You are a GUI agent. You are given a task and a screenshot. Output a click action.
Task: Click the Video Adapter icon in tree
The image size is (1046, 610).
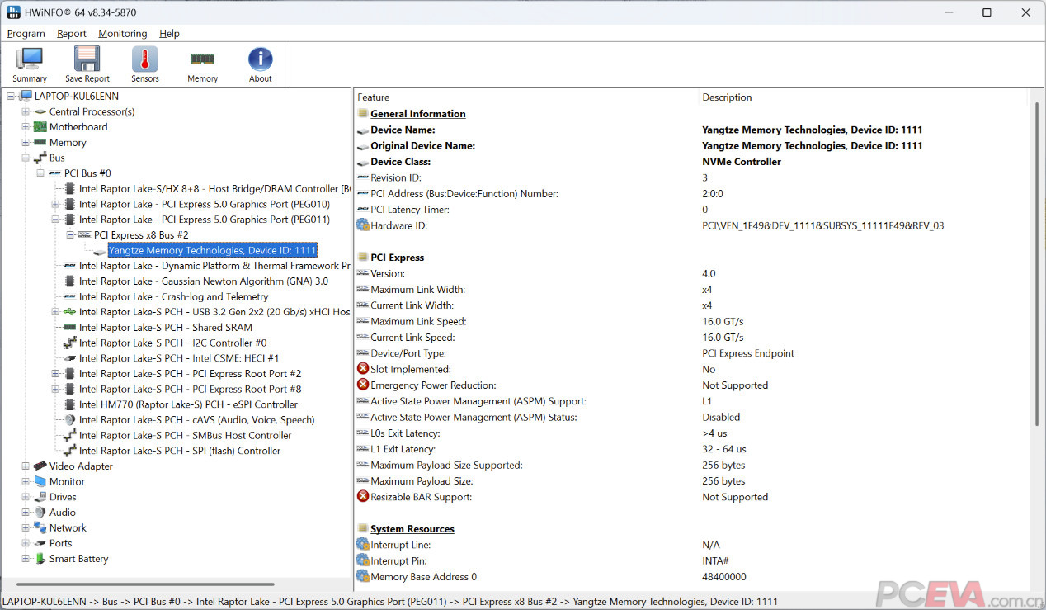tap(40, 466)
